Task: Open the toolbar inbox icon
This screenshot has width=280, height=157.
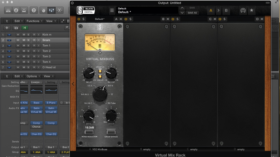Action: click(24, 10)
